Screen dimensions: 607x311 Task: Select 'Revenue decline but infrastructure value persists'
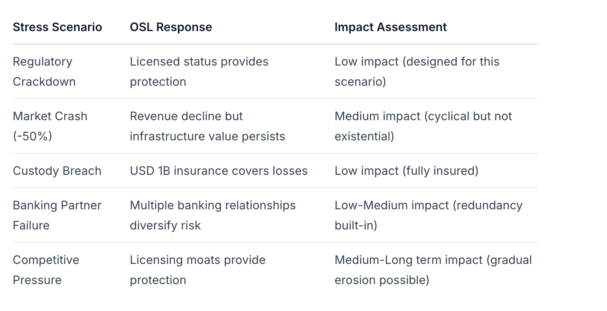(208, 126)
